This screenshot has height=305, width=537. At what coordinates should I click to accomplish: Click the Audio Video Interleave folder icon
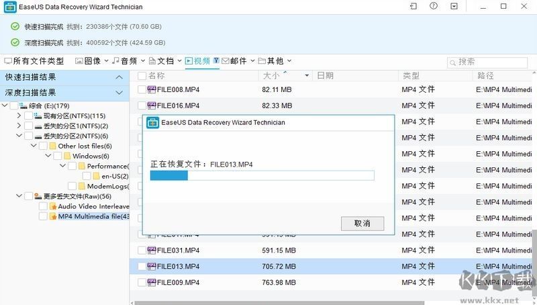coord(53,206)
